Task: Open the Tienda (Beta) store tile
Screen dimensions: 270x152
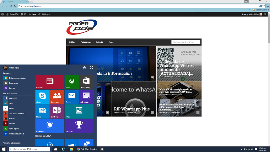Action: [x=86, y=82]
